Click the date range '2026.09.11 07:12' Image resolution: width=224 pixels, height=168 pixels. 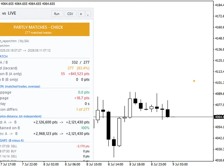point(39,50)
